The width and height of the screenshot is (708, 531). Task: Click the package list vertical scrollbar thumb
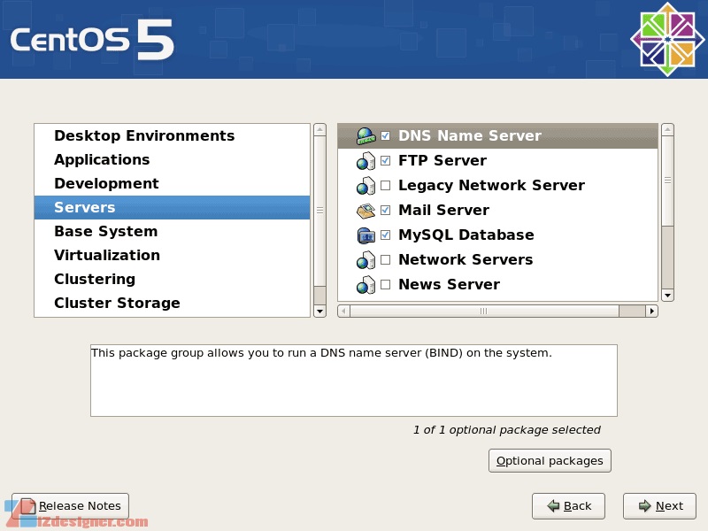pyautogui.click(x=667, y=181)
